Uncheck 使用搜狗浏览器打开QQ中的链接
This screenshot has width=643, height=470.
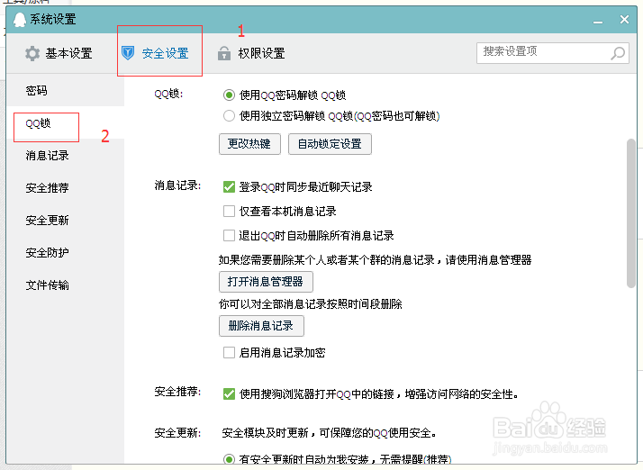(x=229, y=393)
